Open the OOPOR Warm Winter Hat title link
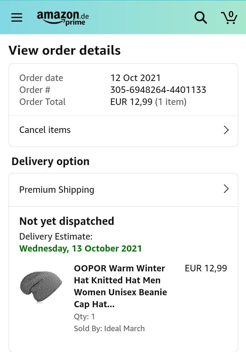This screenshot has height=352, width=246. (120, 286)
